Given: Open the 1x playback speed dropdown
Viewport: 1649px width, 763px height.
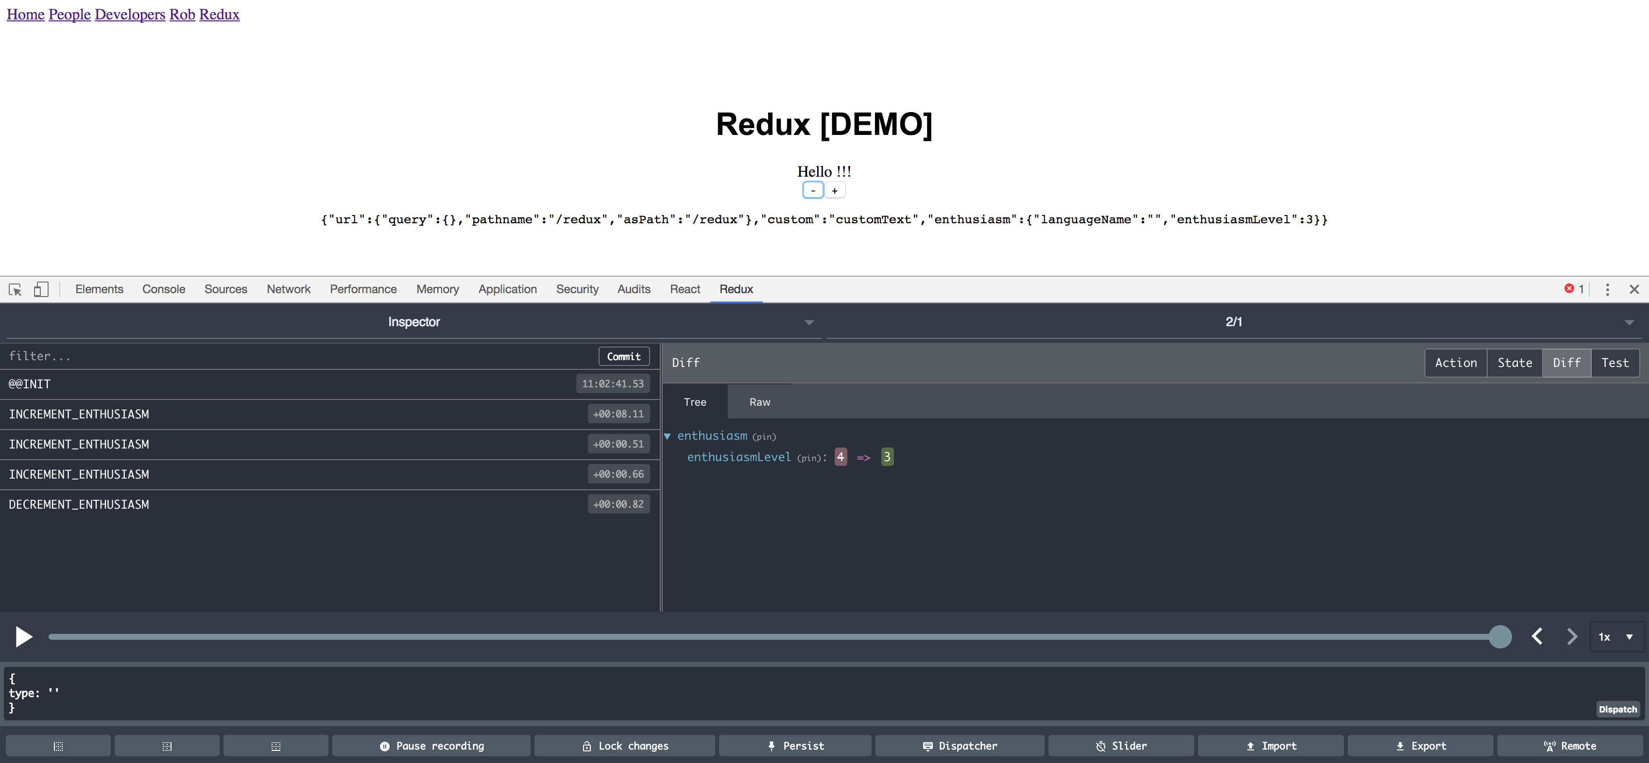Looking at the screenshot, I should point(1615,636).
